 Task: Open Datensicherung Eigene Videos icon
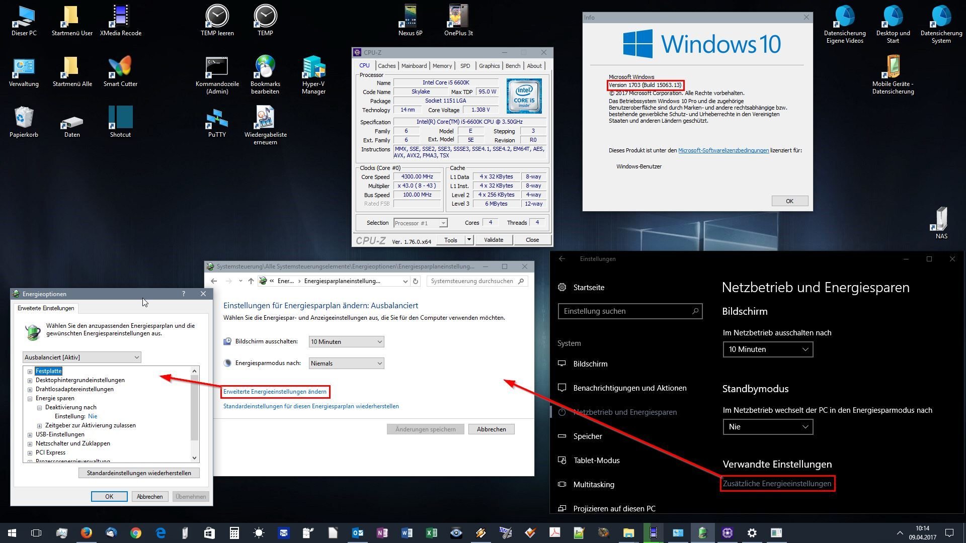[x=845, y=24]
